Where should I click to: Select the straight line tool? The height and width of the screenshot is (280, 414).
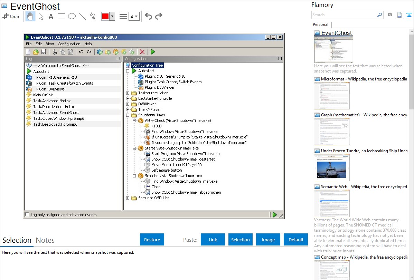click(x=82, y=16)
